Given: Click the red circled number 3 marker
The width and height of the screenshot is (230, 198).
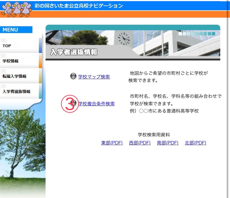Looking at the screenshot, I should click(x=69, y=104).
